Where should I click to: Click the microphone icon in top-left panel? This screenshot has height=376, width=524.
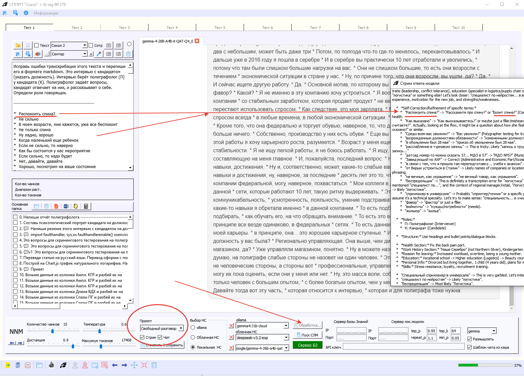(x=99, y=54)
